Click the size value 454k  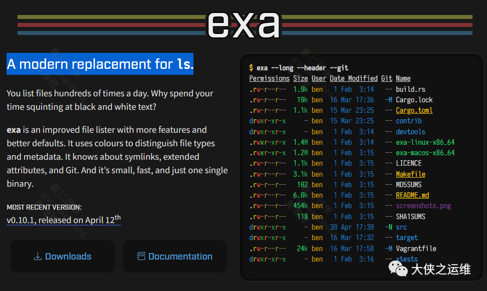(x=300, y=206)
